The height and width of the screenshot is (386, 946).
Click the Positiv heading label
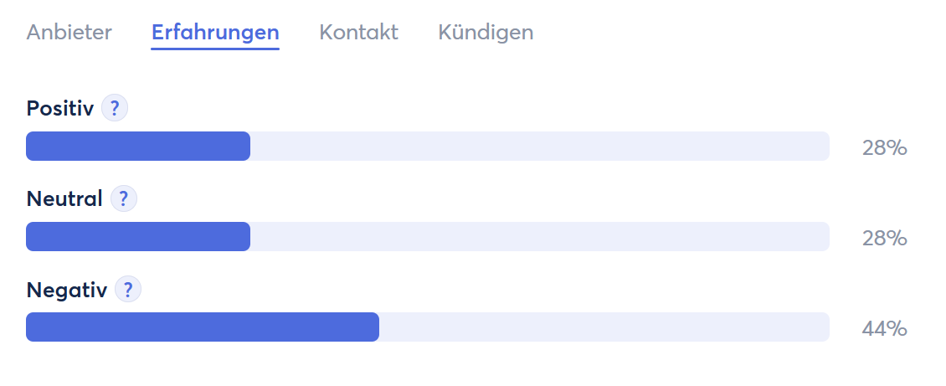[60, 109]
